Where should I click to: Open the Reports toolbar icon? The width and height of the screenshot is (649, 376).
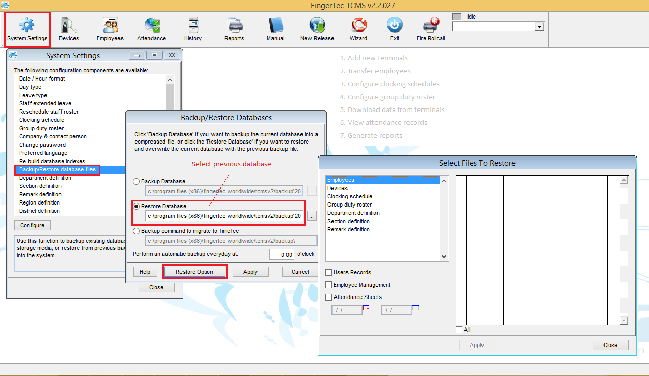tap(234, 29)
